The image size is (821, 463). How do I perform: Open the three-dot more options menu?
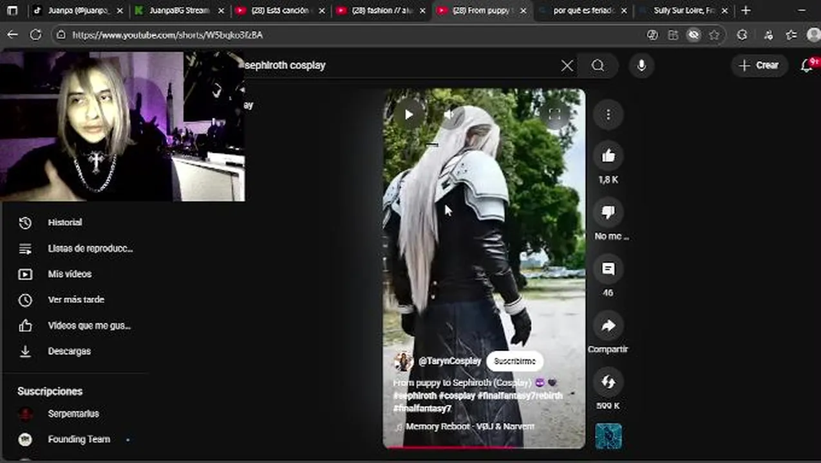609,115
